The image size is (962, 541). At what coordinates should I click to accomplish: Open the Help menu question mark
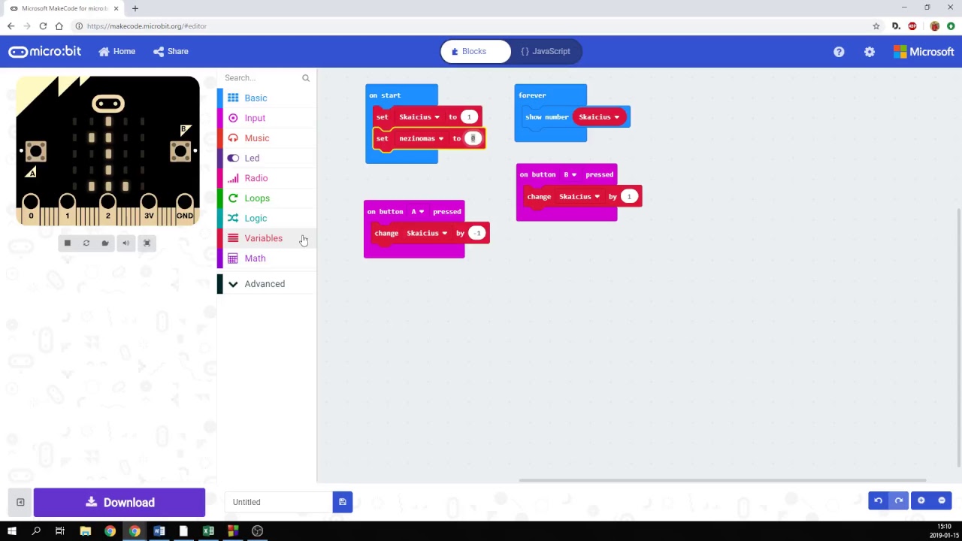[x=839, y=52]
